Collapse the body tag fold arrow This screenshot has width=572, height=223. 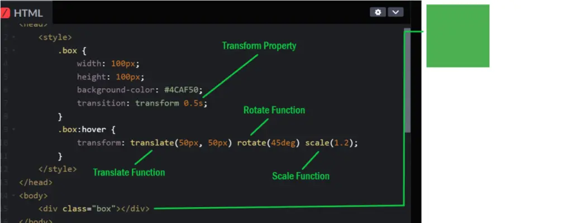tap(14, 196)
